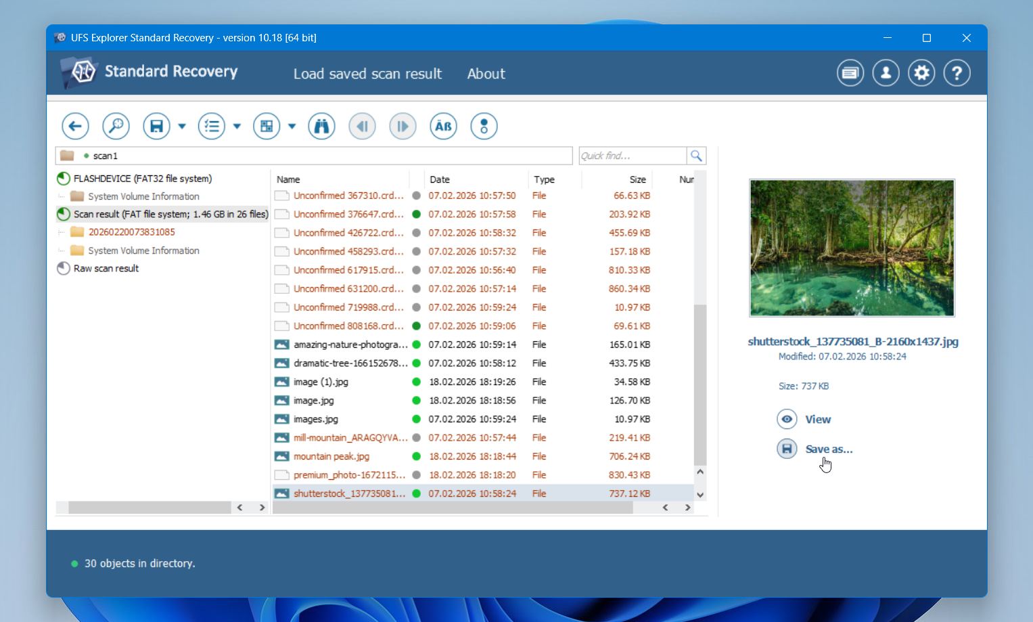This screenshot has height=622, width=1033.
Task: Open the help question mark icon
Action: [957, 73]
